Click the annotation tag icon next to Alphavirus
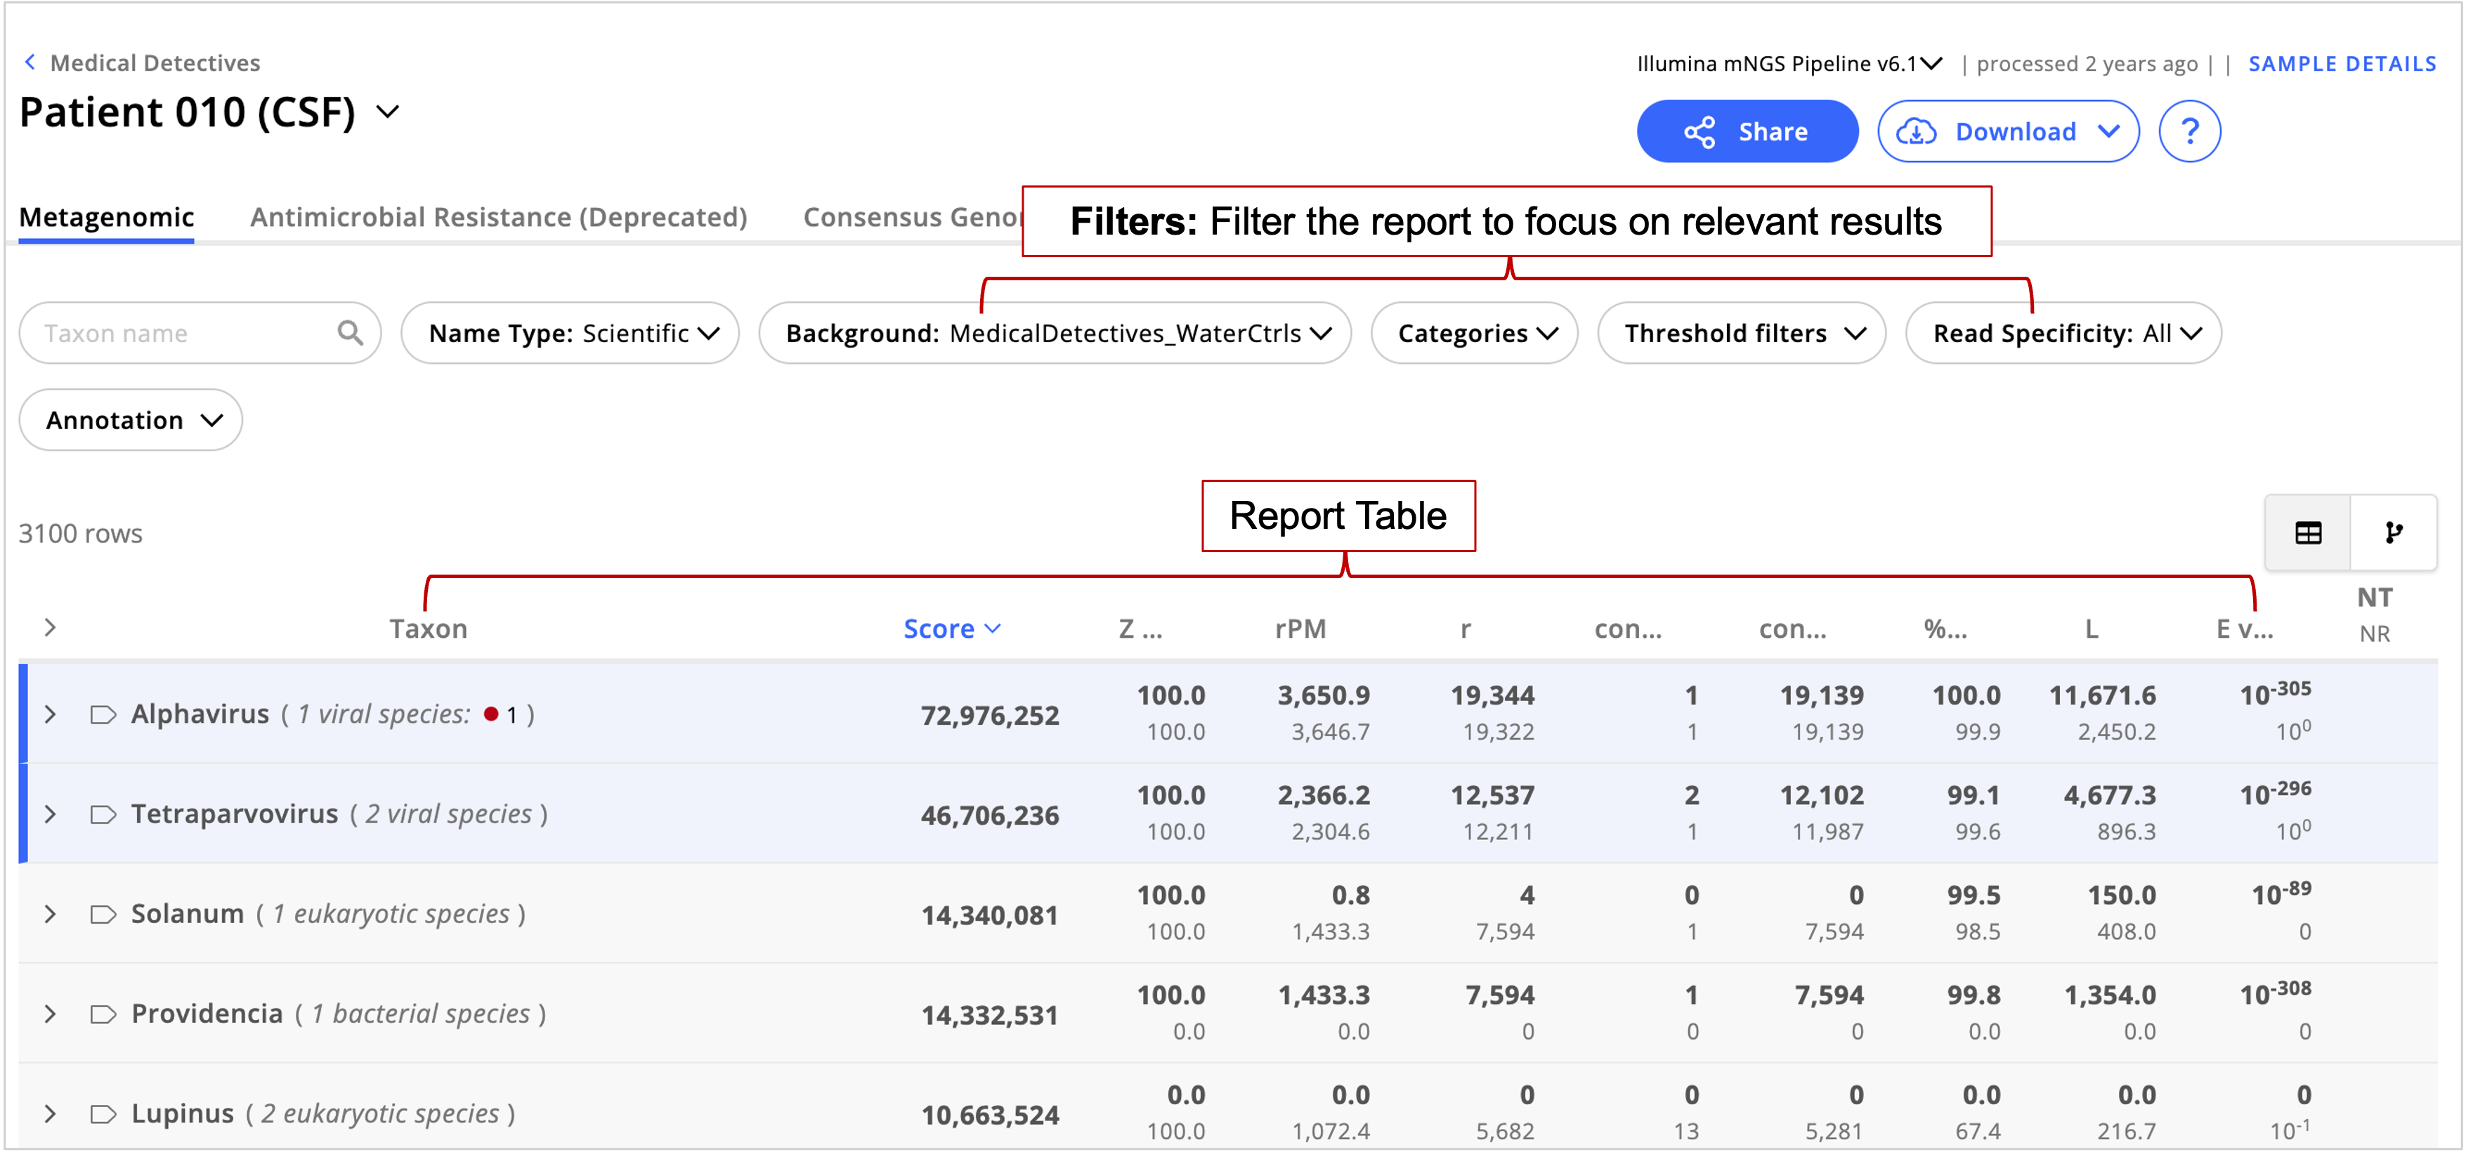 point(103,715)
